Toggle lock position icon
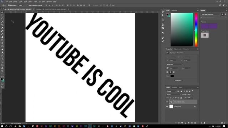 pos(176,98)
